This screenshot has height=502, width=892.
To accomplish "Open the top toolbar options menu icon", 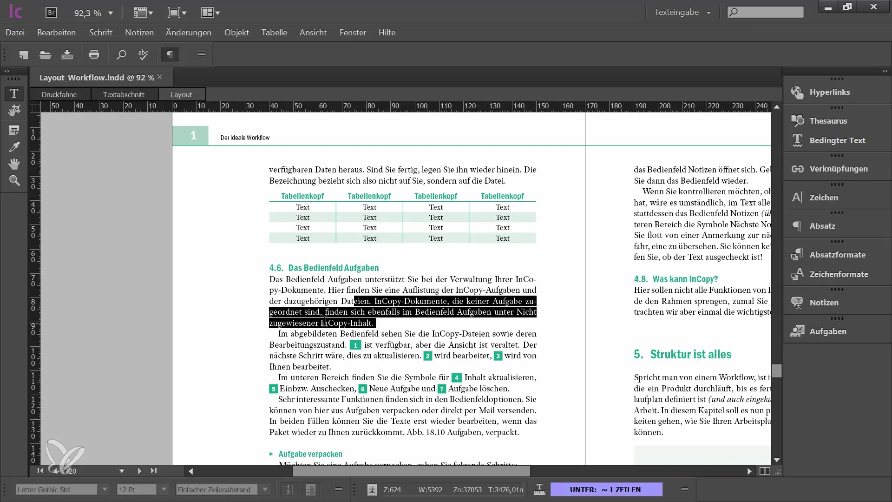I will 202,54.
